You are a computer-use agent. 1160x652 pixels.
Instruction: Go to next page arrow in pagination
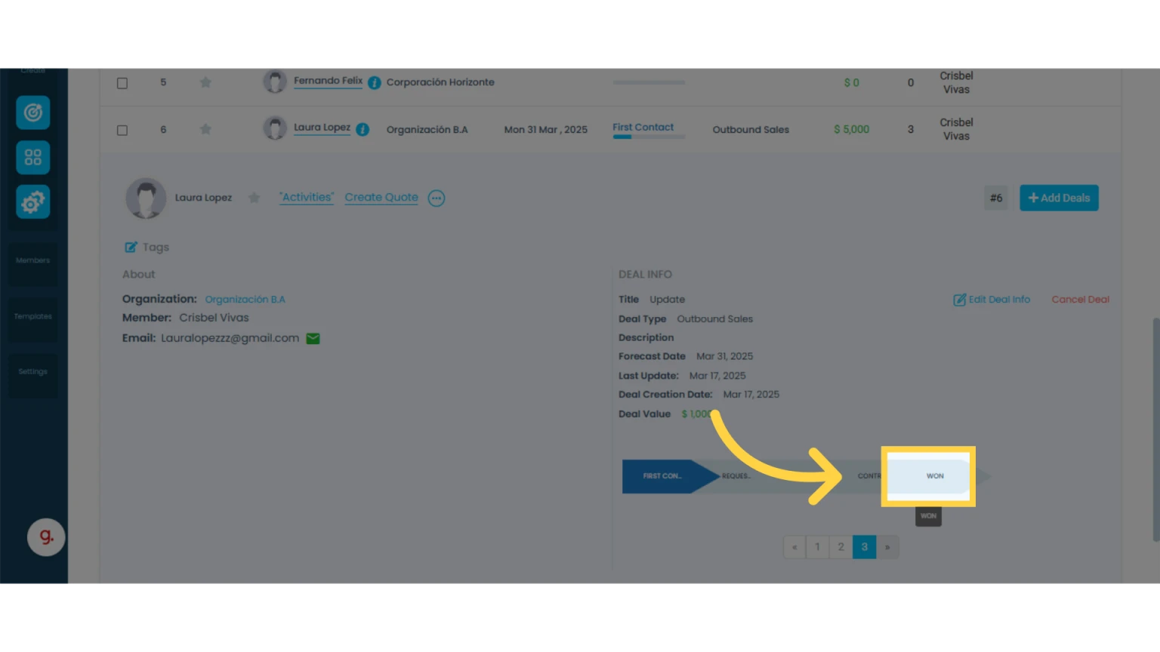tap(887, 547)
